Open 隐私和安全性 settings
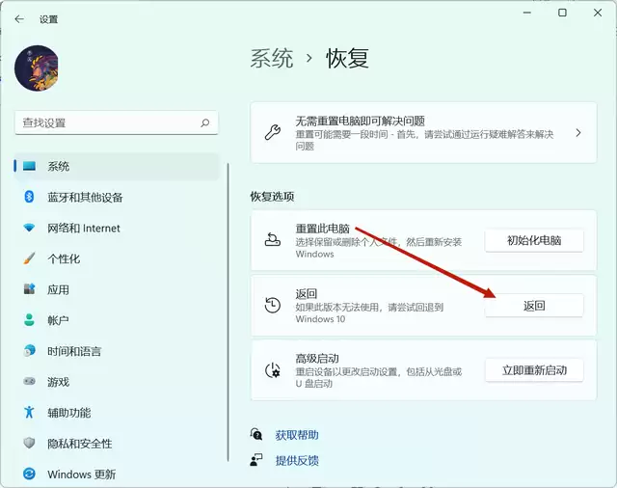Image resolution: width=617 pixels, height=488 pixels. (x=79, y=444)
